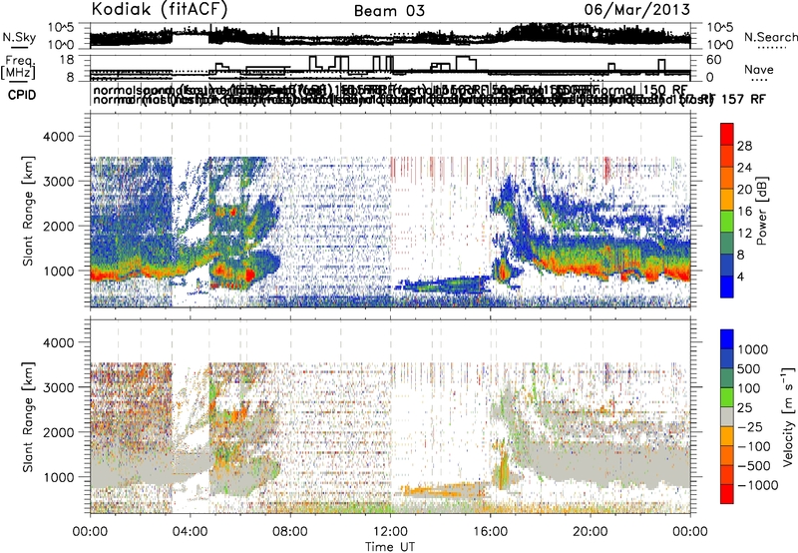This screenshot has height=553, width=798.
Task: Click the '04:00' time tick label
Action: 190,531
